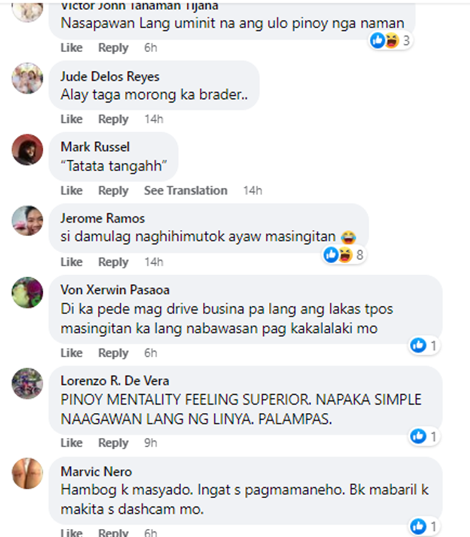
Task: Open Marvic Nero's profile picture
Action: tap(28, 473)
